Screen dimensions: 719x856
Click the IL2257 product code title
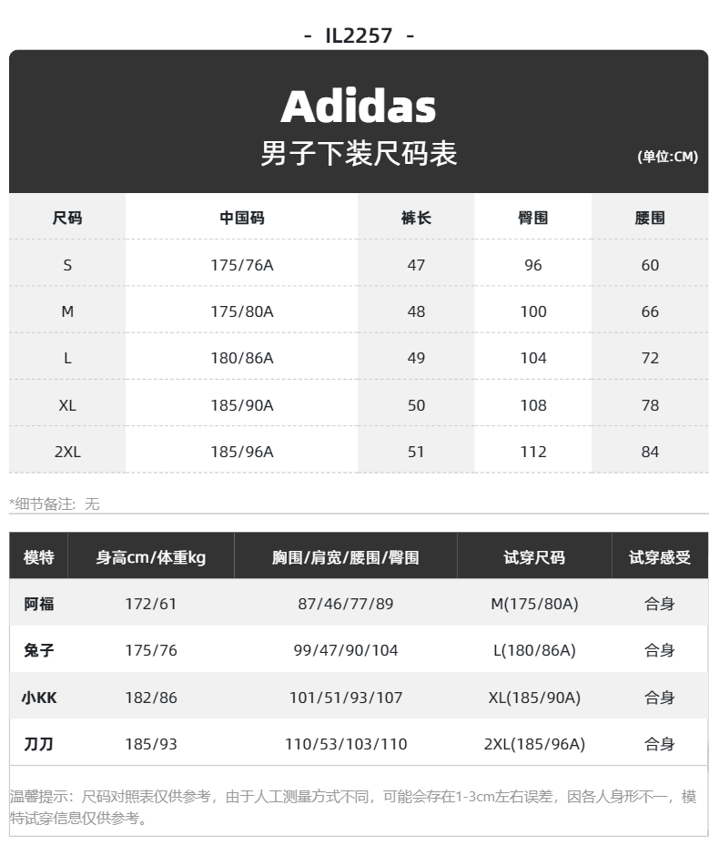[x=359, y=36]
